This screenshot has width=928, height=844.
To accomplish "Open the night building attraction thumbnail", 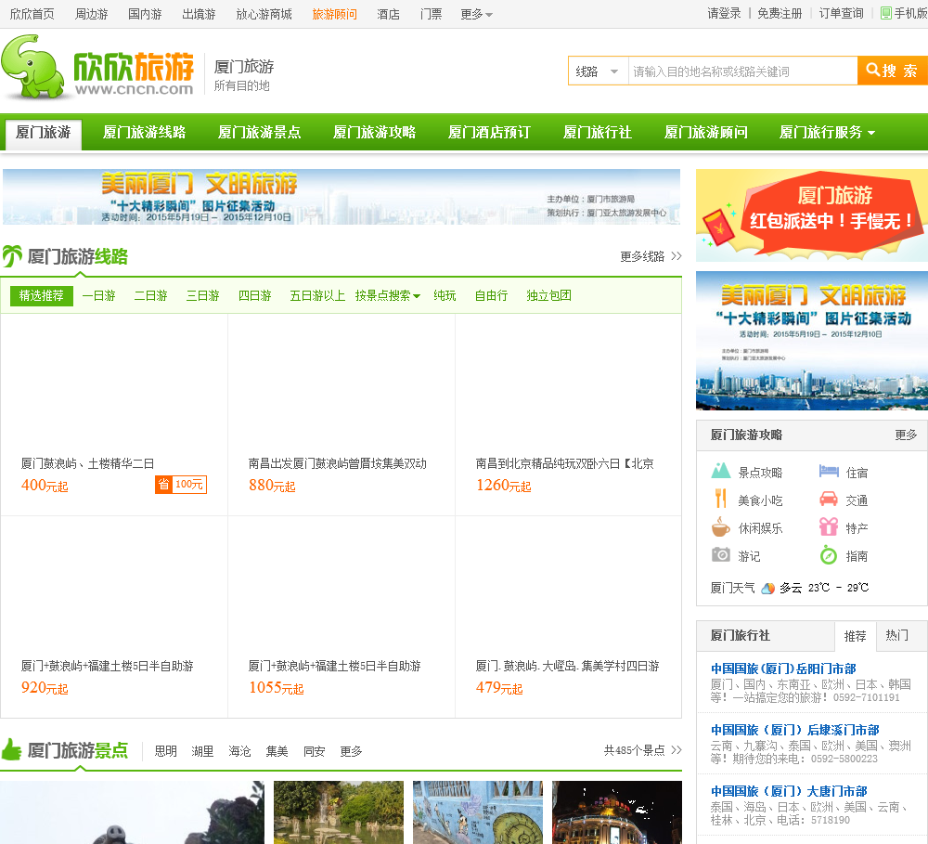I will (617, 812).
